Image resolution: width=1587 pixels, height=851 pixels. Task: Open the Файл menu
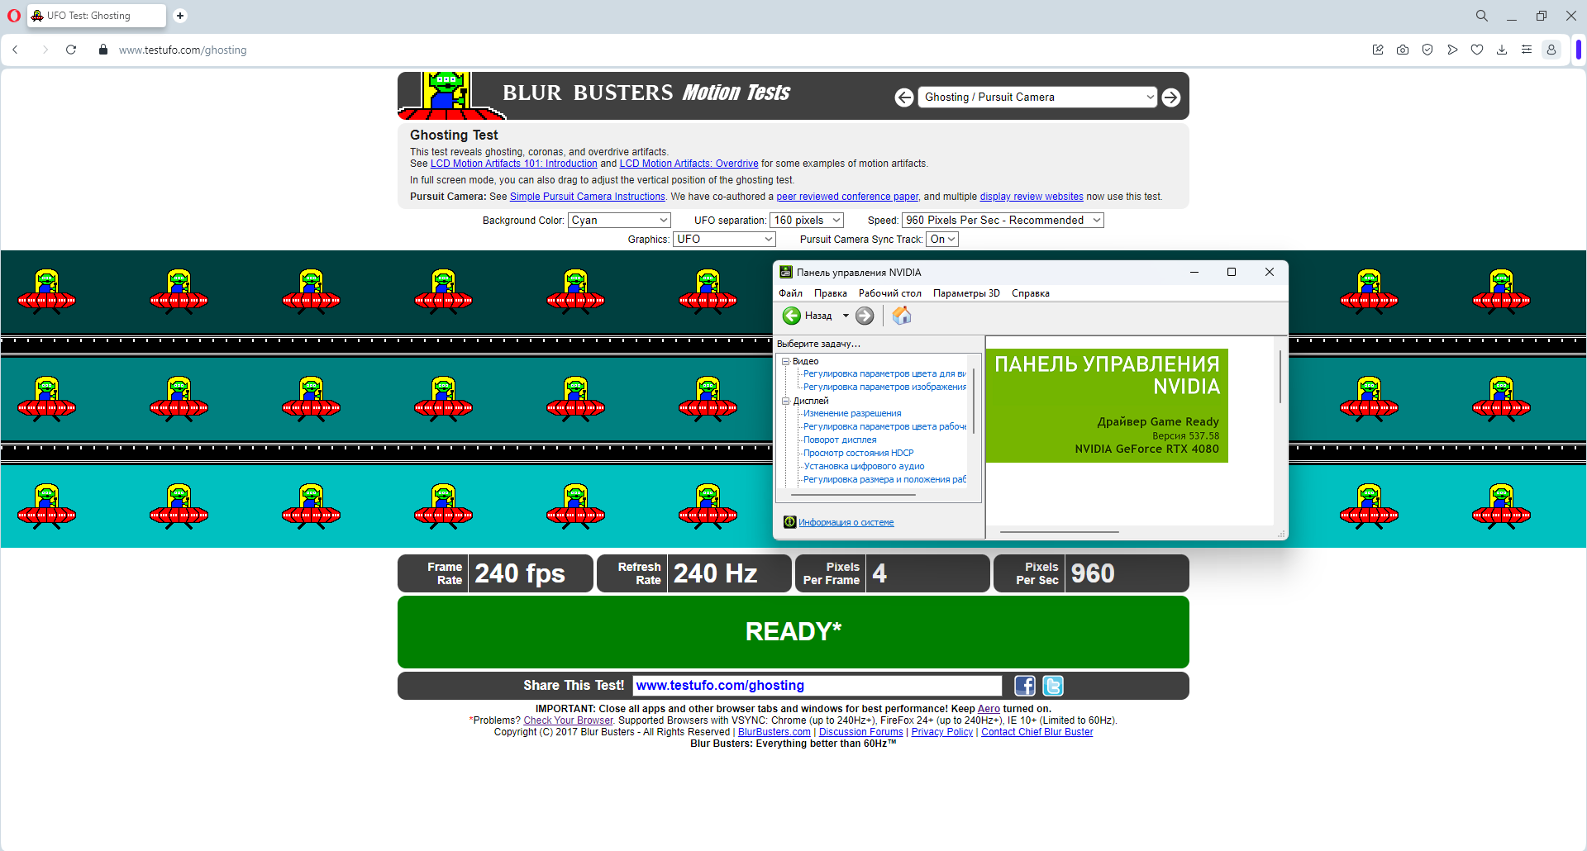[790, 293]
